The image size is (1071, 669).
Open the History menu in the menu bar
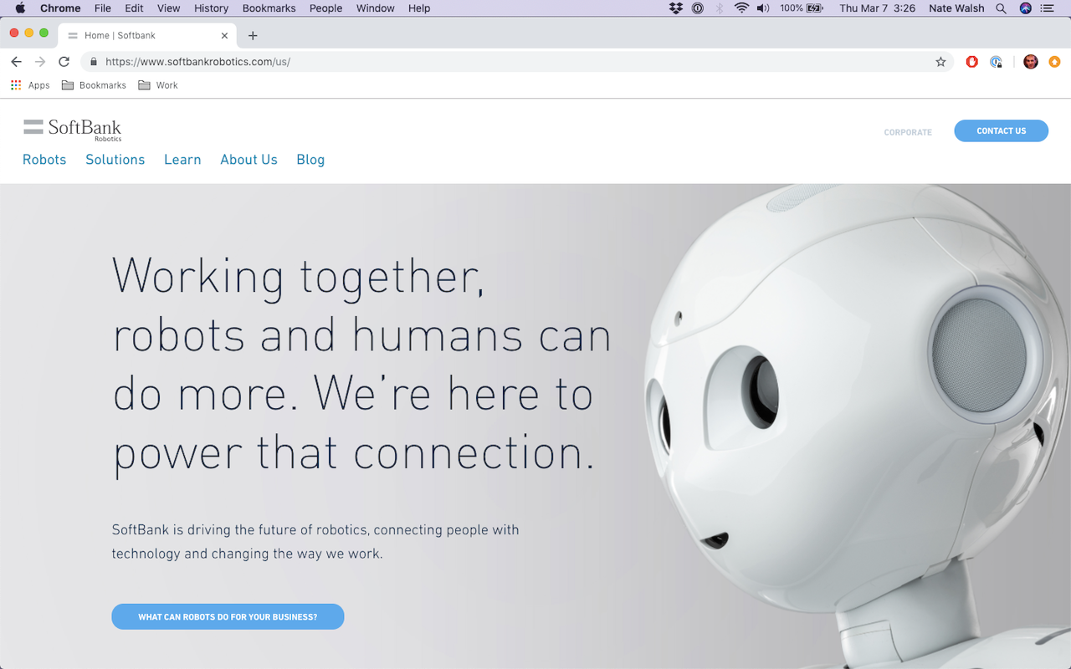(x=211, y=8)
